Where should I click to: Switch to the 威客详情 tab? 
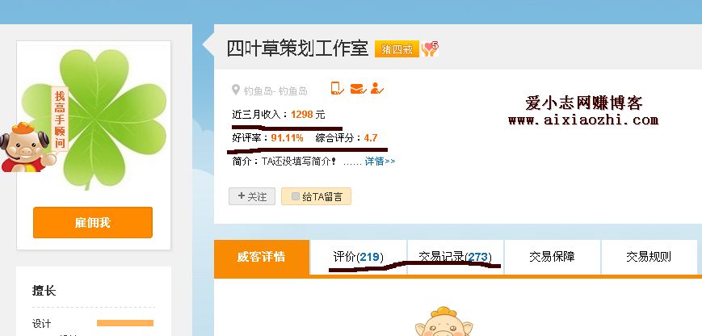(x=262, y=257)
